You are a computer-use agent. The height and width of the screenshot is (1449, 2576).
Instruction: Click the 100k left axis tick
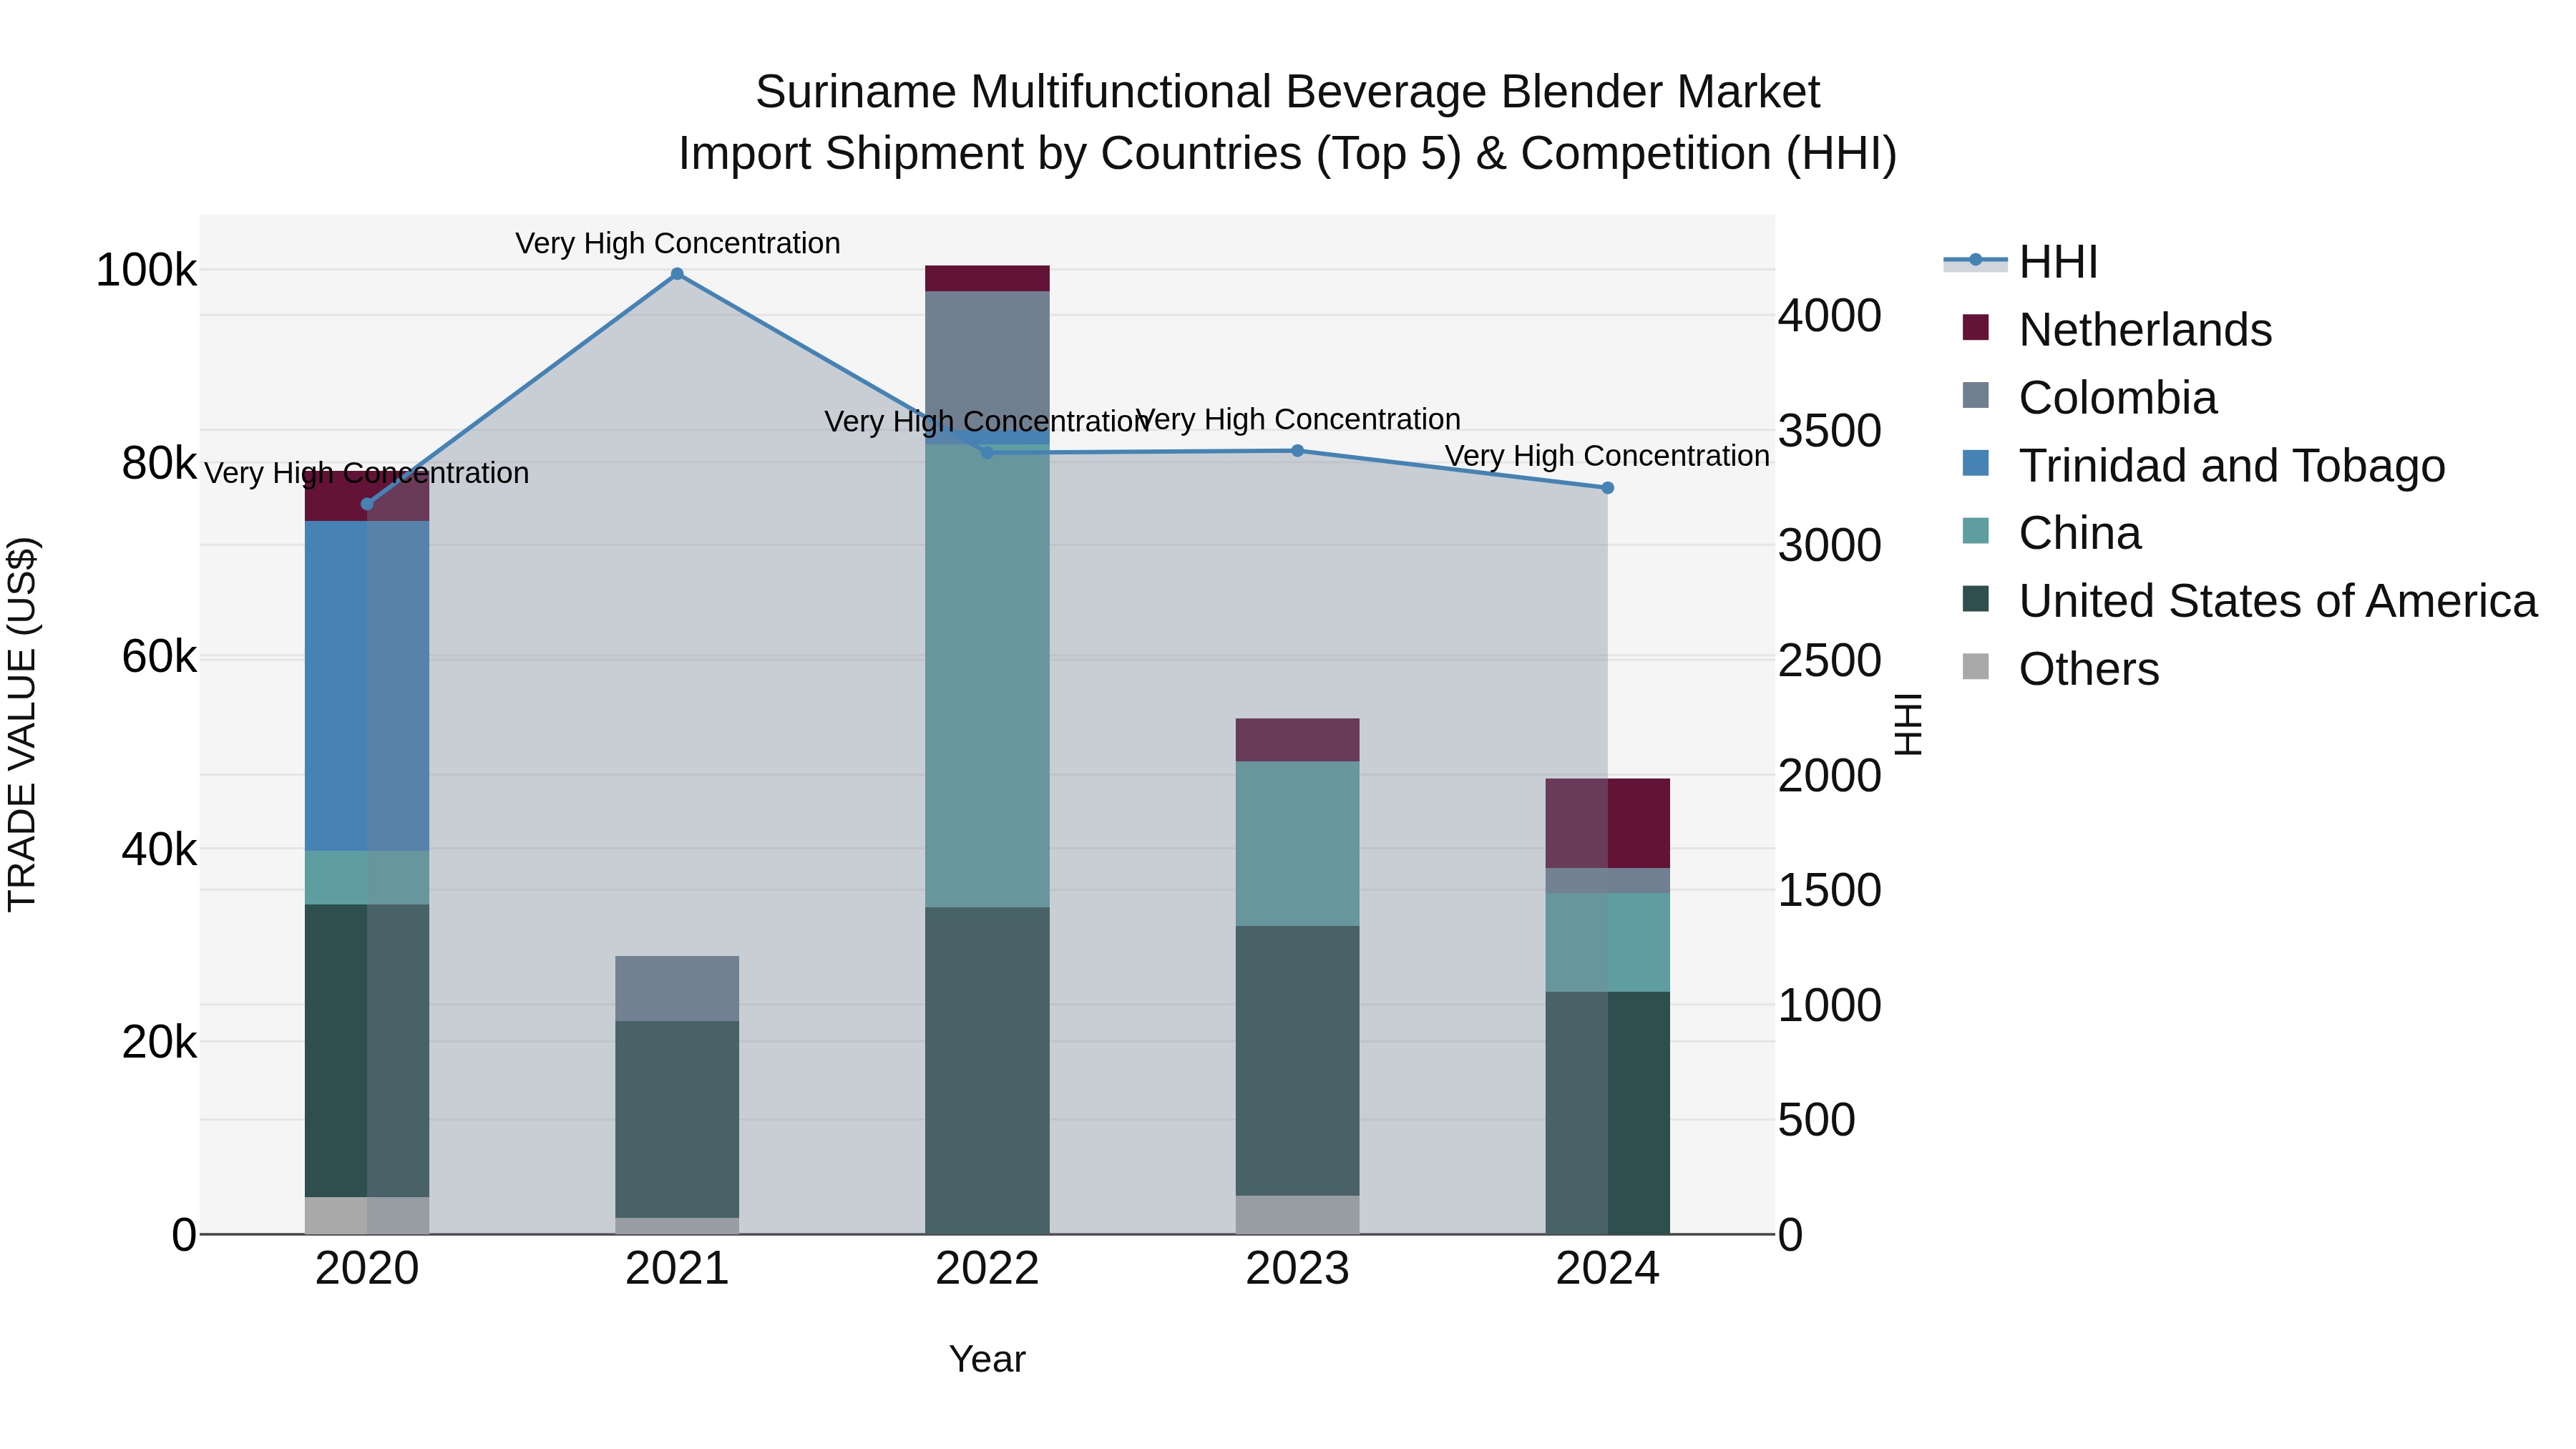pos(146,270)
